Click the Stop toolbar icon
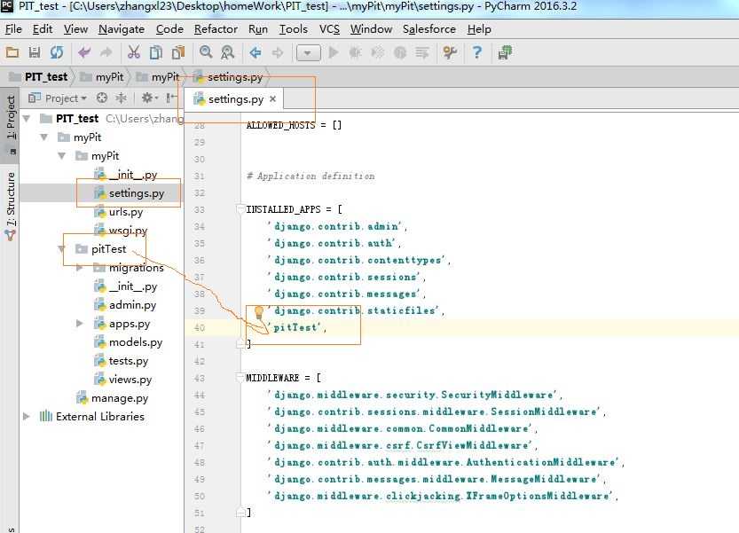Viewport: 739px width, 533px height. pos(399,52)
